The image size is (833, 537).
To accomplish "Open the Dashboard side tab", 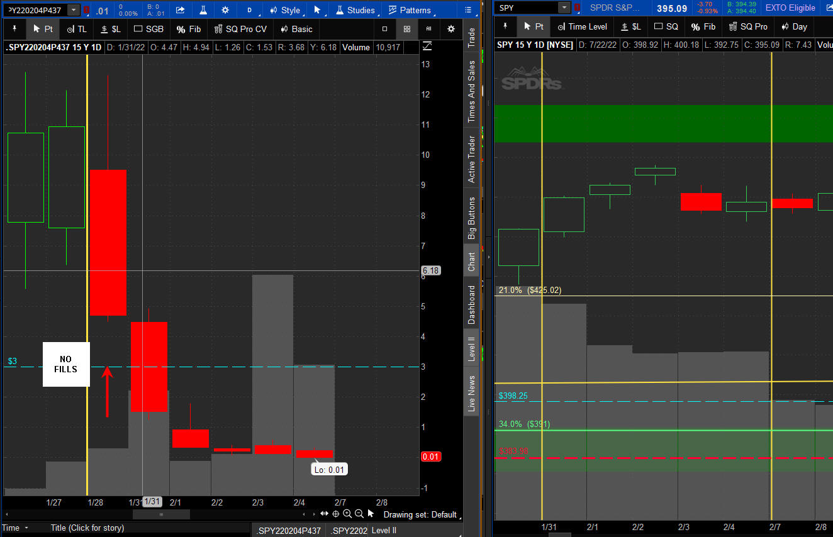I will pyautogui.click(x=471, y=305).
